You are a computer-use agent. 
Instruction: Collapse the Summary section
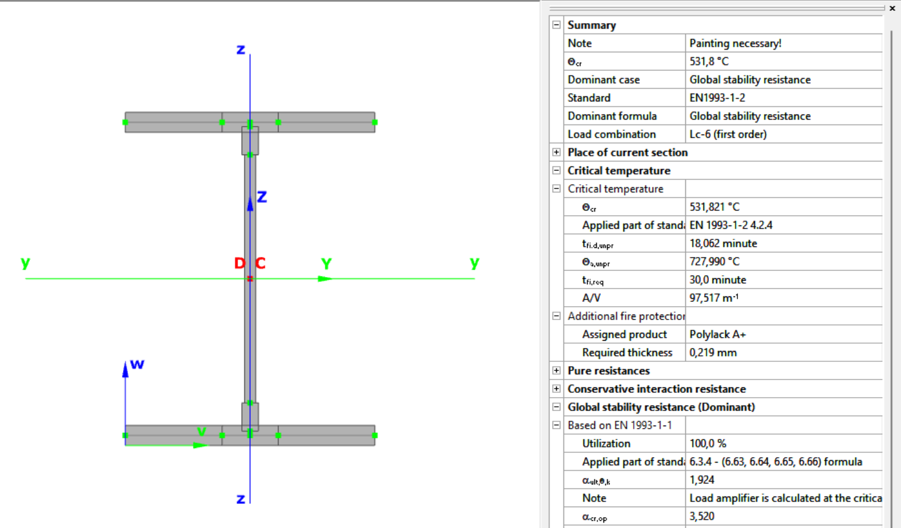(x=556, y=25)
